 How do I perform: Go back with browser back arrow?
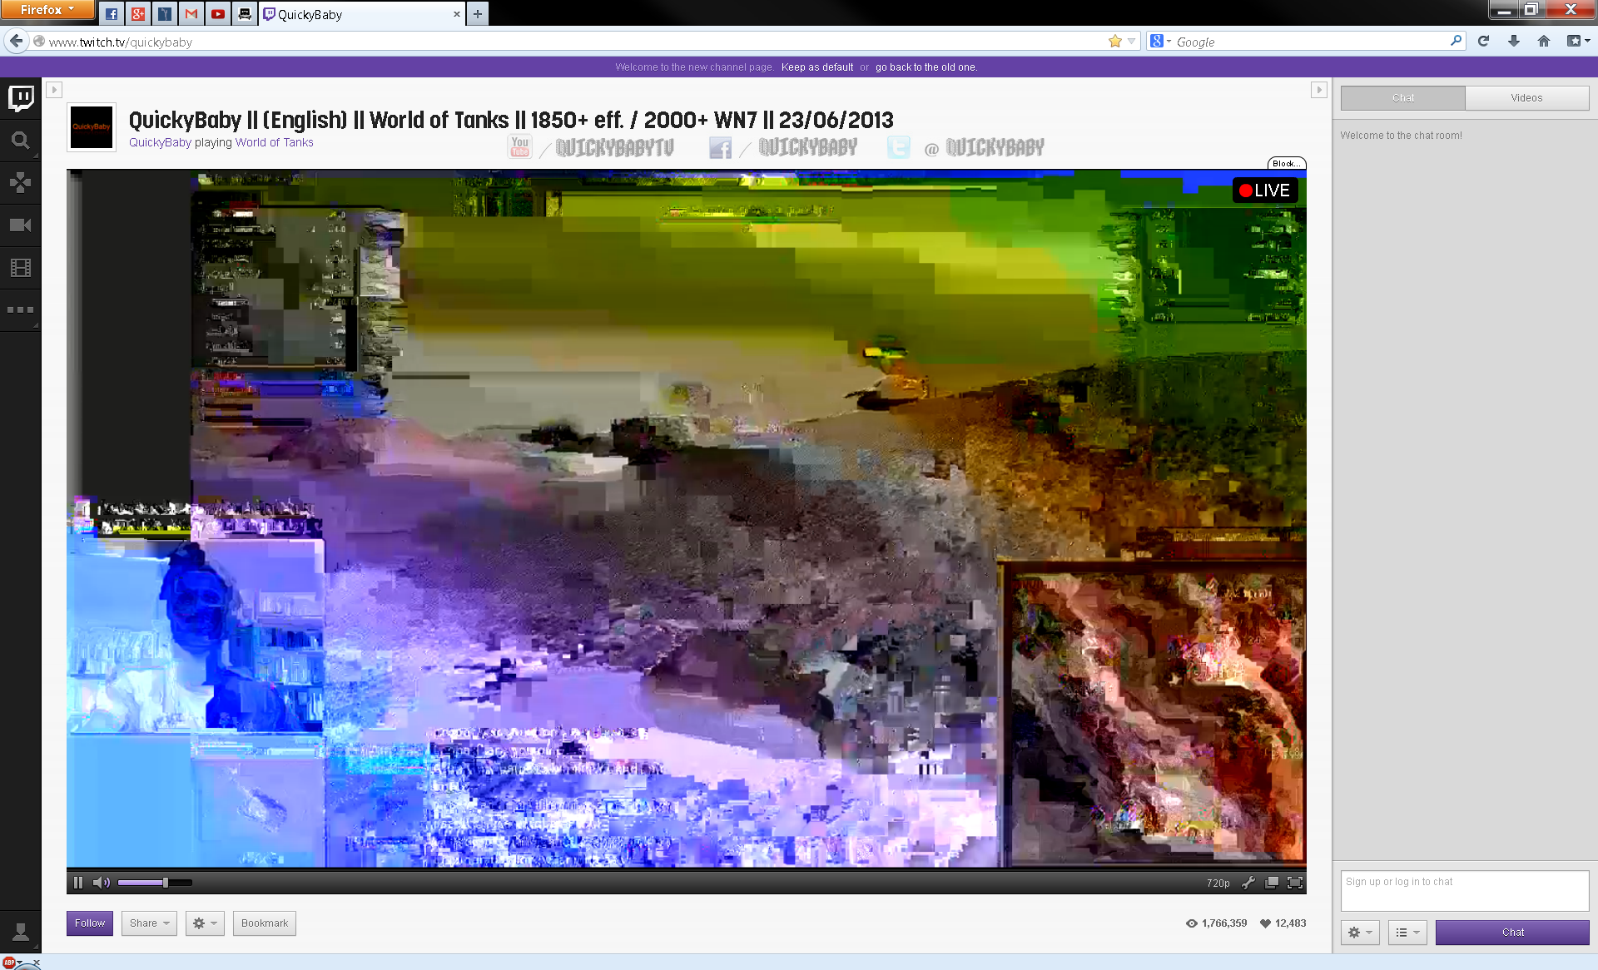coord(17,41)
